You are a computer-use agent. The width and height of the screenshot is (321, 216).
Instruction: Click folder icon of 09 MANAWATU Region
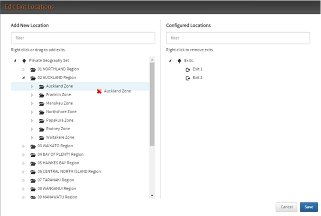(x=33, y=197)
